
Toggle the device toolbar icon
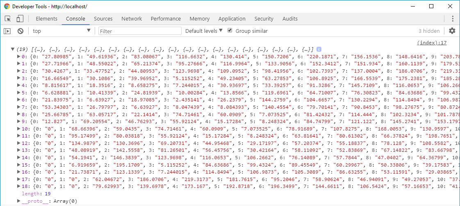coord(20,19)
